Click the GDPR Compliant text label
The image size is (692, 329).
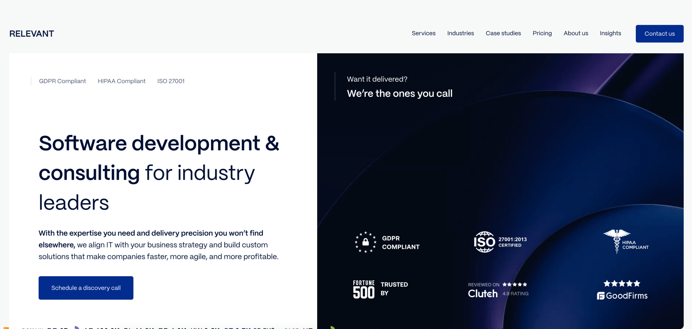pos(62,81)
